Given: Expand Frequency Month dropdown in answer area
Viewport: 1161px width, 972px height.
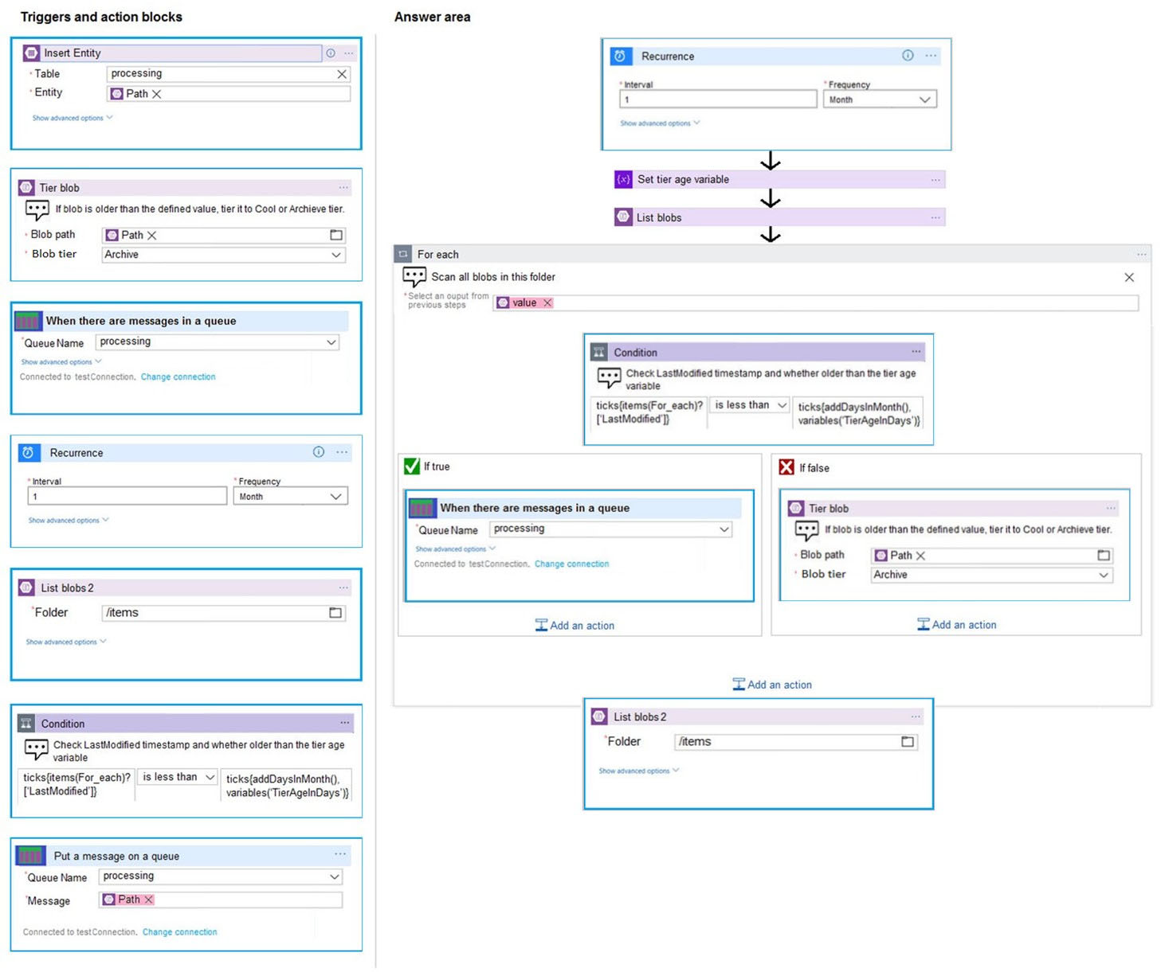Looking at the screenshot, I should point(924,100).
